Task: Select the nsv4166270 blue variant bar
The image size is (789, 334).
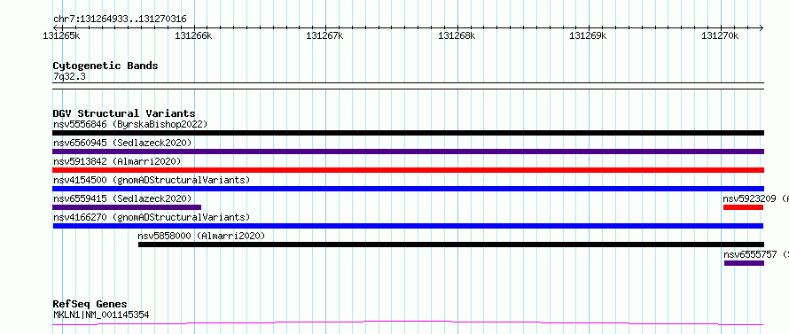Action: 408,226
